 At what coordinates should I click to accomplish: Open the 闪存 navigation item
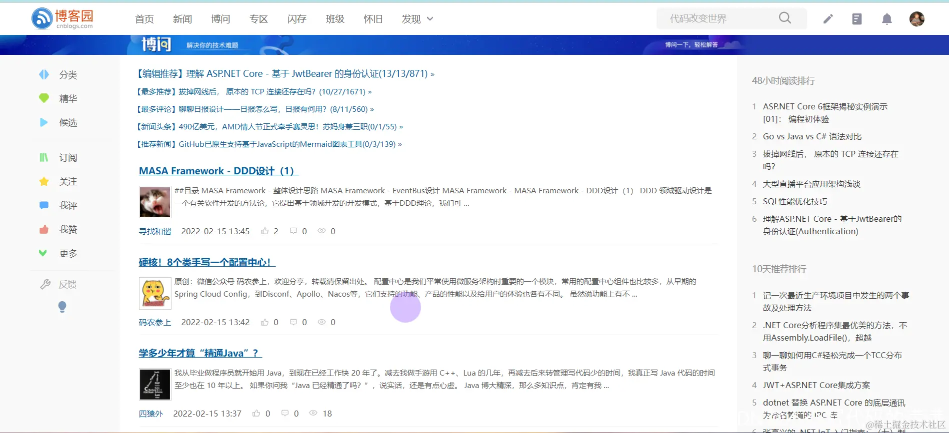[x=297, y=19]
